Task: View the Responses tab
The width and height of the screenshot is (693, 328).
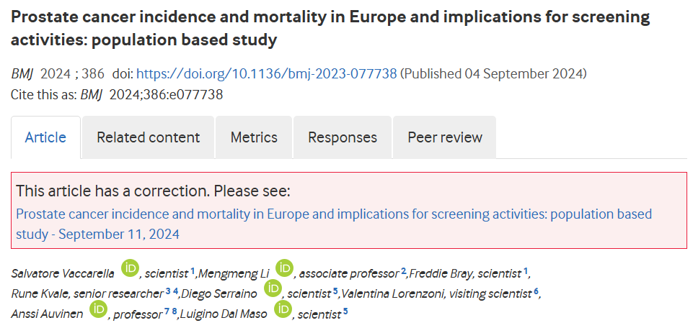Action: coord(343,137)
